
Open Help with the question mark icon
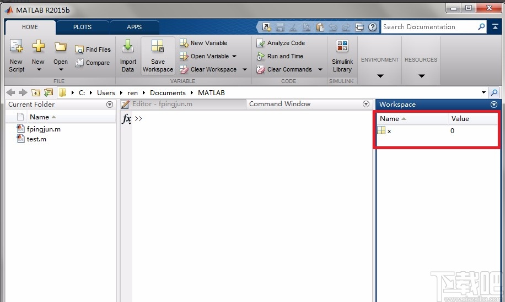373,27
